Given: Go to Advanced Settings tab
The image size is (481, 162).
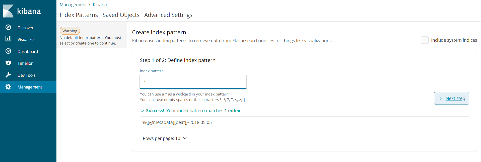Looking at the screenshot, I should 168,15.
